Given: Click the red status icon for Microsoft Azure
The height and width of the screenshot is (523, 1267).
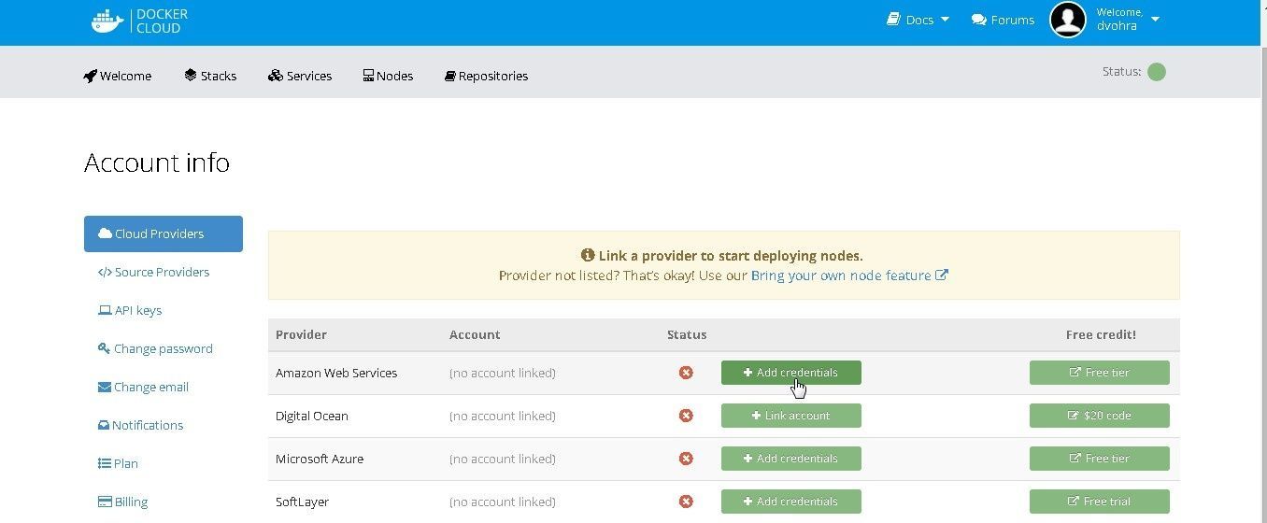Looking at the screenshot, I should tap(686, 459).
